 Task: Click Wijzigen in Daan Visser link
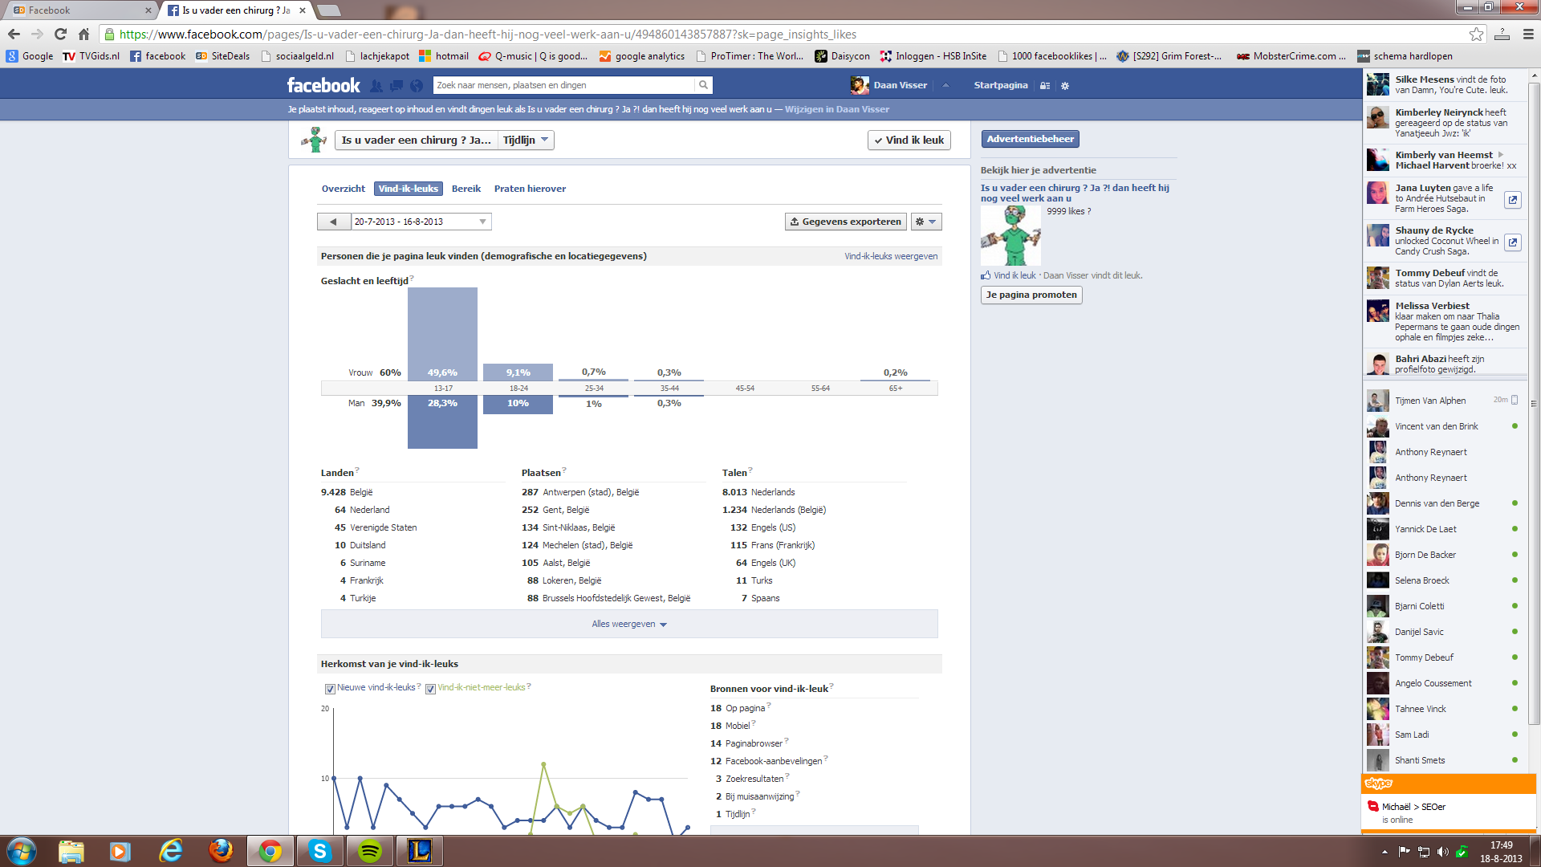pyautogui.click(x=837, y=109)
